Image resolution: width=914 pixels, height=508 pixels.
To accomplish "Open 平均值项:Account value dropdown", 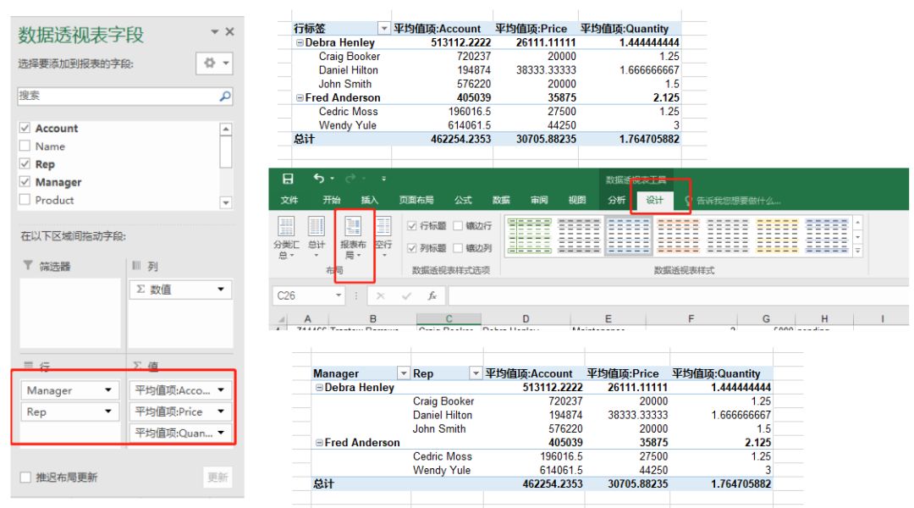I will [221, 390].
